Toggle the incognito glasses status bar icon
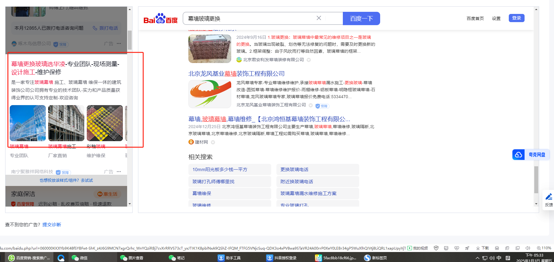This screenshot has width=554, height=262. point(497,248)
